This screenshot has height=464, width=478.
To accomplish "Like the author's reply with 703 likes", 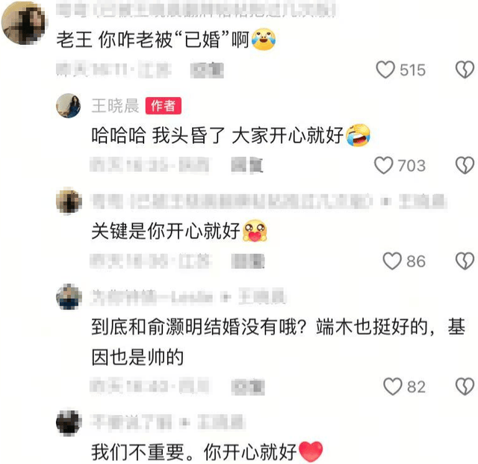I will 383,165.
